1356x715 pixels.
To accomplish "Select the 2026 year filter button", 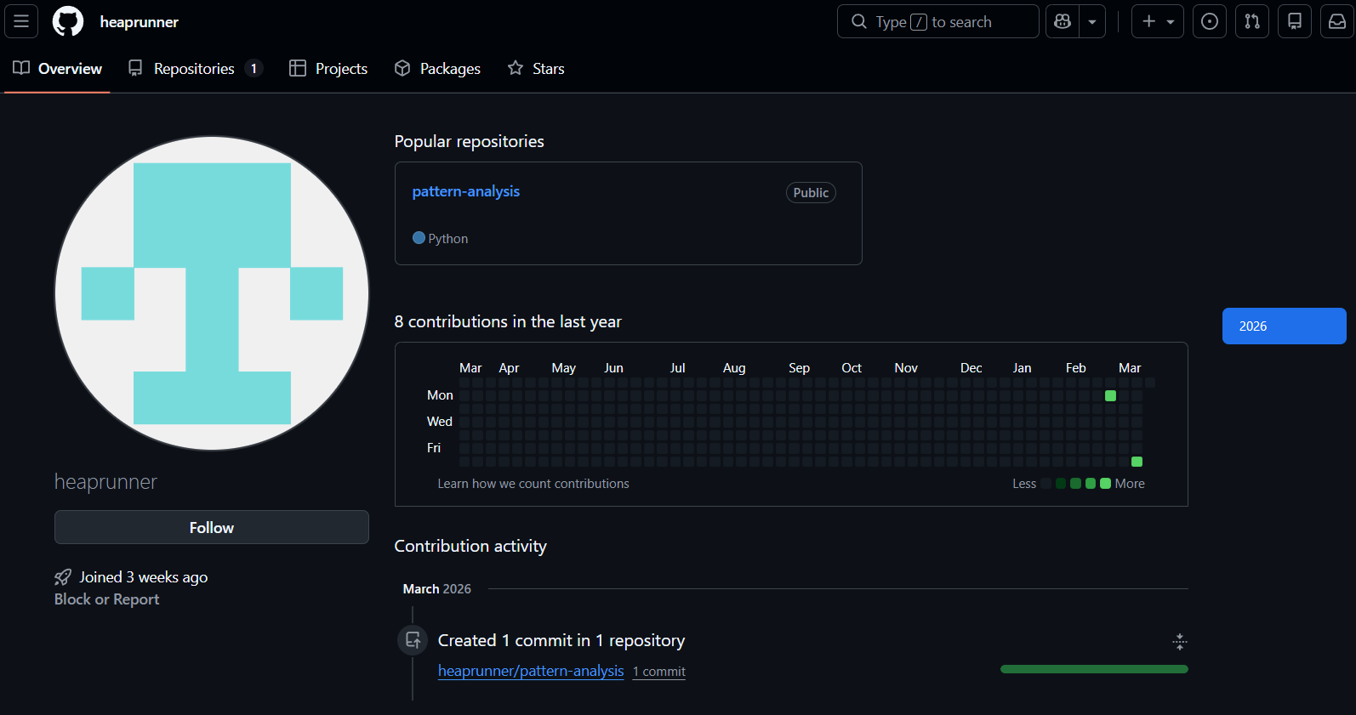I will click(x=1284, y=326).
